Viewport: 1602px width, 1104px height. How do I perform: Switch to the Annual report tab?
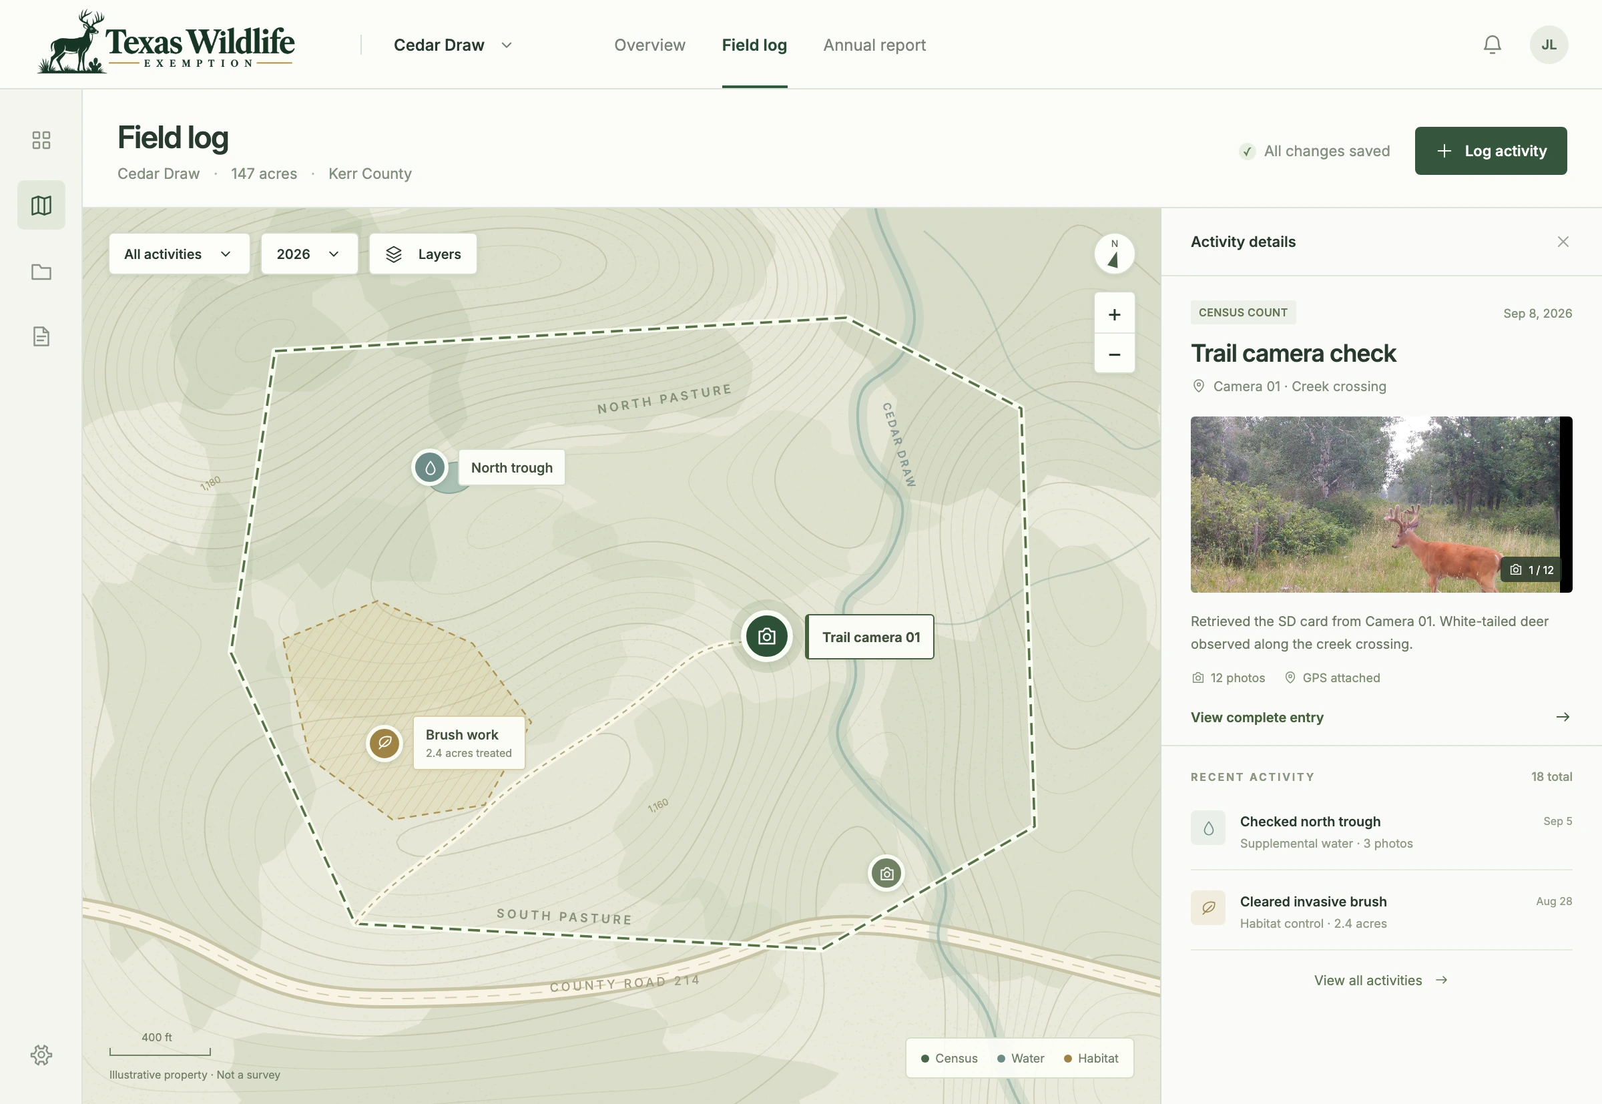874,45
